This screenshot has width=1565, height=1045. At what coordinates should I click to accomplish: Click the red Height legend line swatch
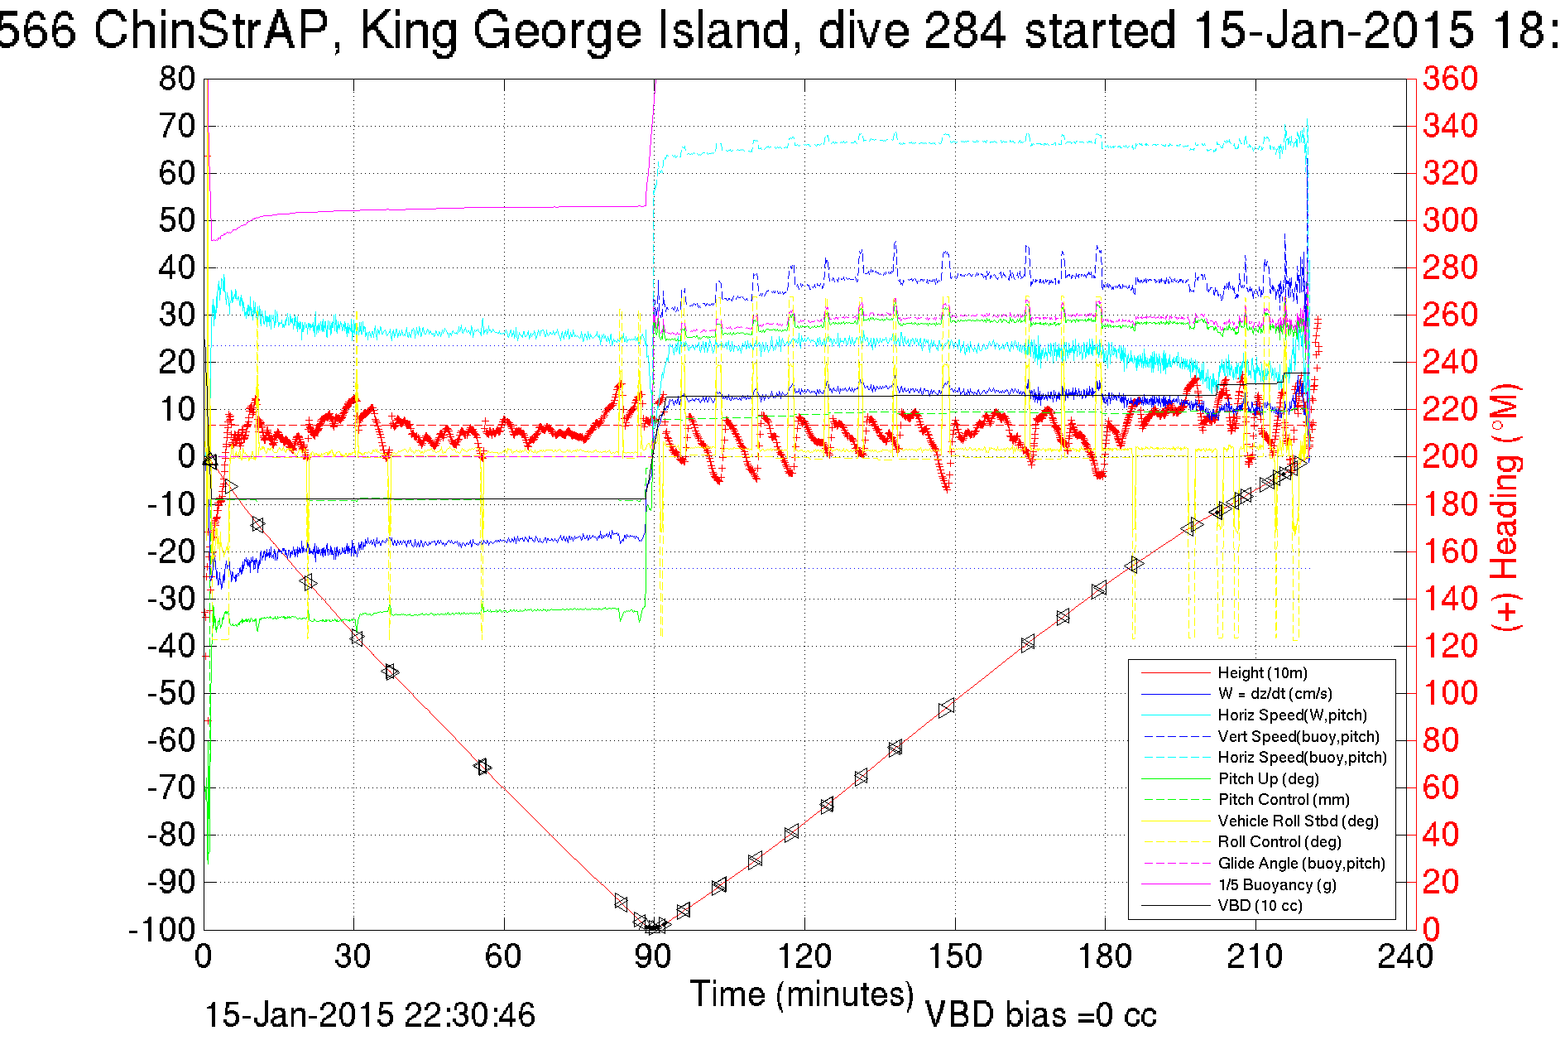click(x=1175, y=673)
